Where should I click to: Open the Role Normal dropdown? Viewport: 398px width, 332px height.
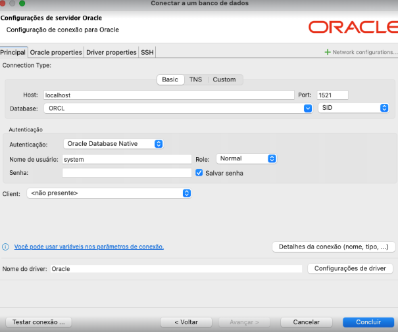tap(246, 159)
